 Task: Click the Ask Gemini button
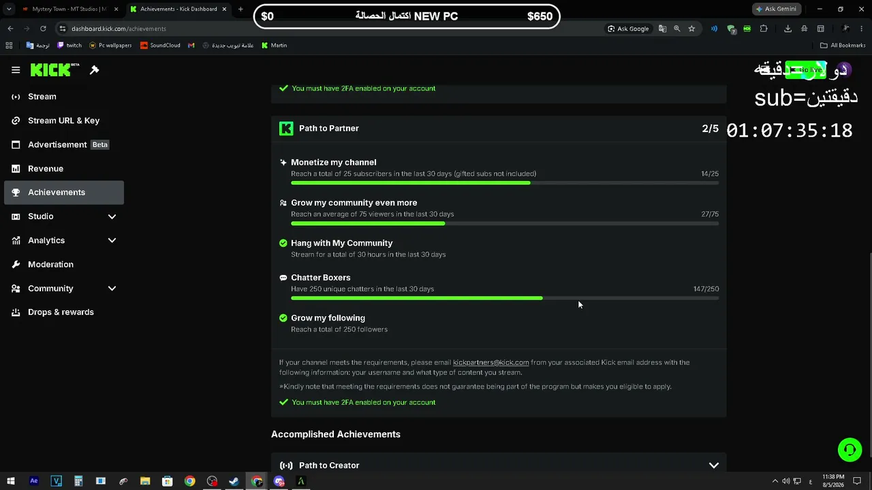click(x=776, y=9)
